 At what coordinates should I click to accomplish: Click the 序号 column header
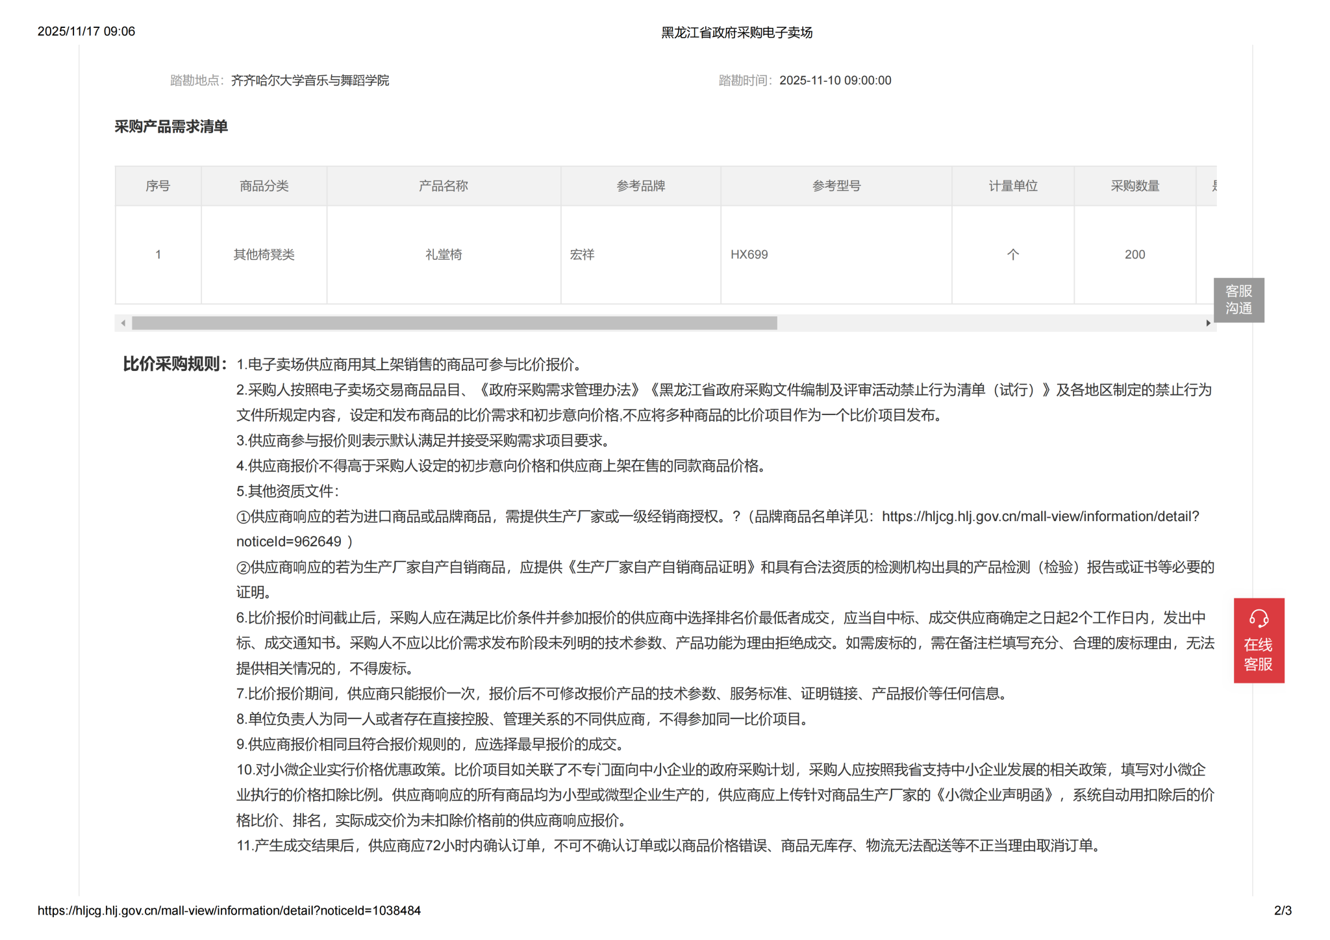(x=158, y=186)
